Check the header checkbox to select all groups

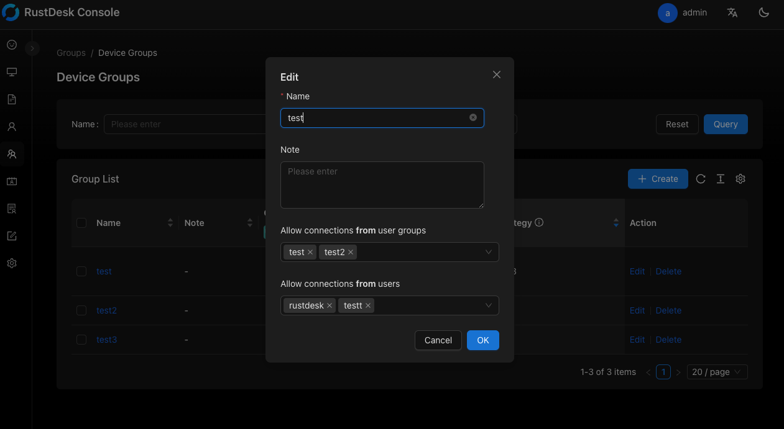click(81, 222)
